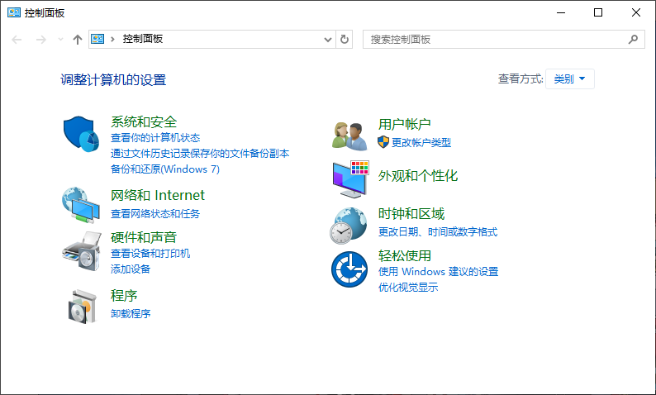Open the 硬件和声音 heading
Image resolution: width=656 pixels, height=395 pixels.
pyautogui.click(x=144, y=237)
